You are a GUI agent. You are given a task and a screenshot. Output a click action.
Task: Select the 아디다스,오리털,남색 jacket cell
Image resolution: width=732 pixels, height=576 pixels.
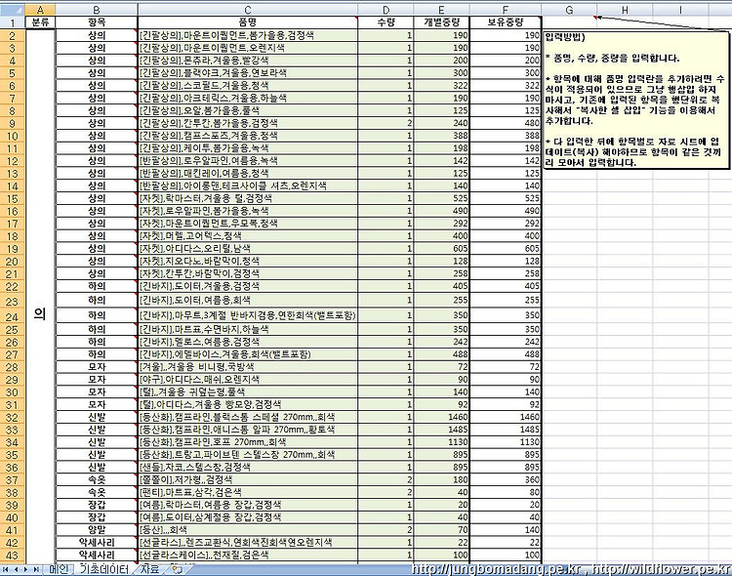coord(248,249)
